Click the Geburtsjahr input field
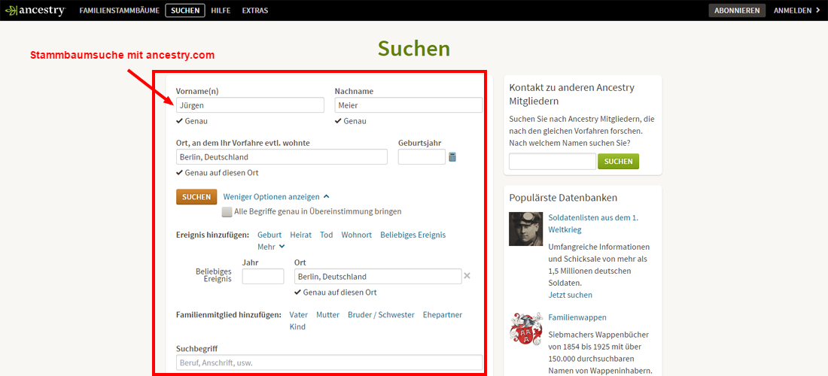828x376 pixels. tap(422, 156)
